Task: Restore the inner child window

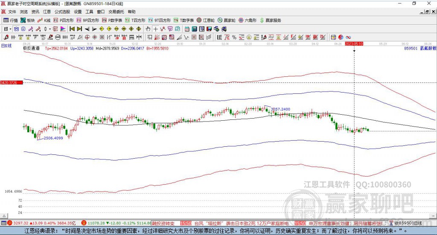Action: point(427,12)
